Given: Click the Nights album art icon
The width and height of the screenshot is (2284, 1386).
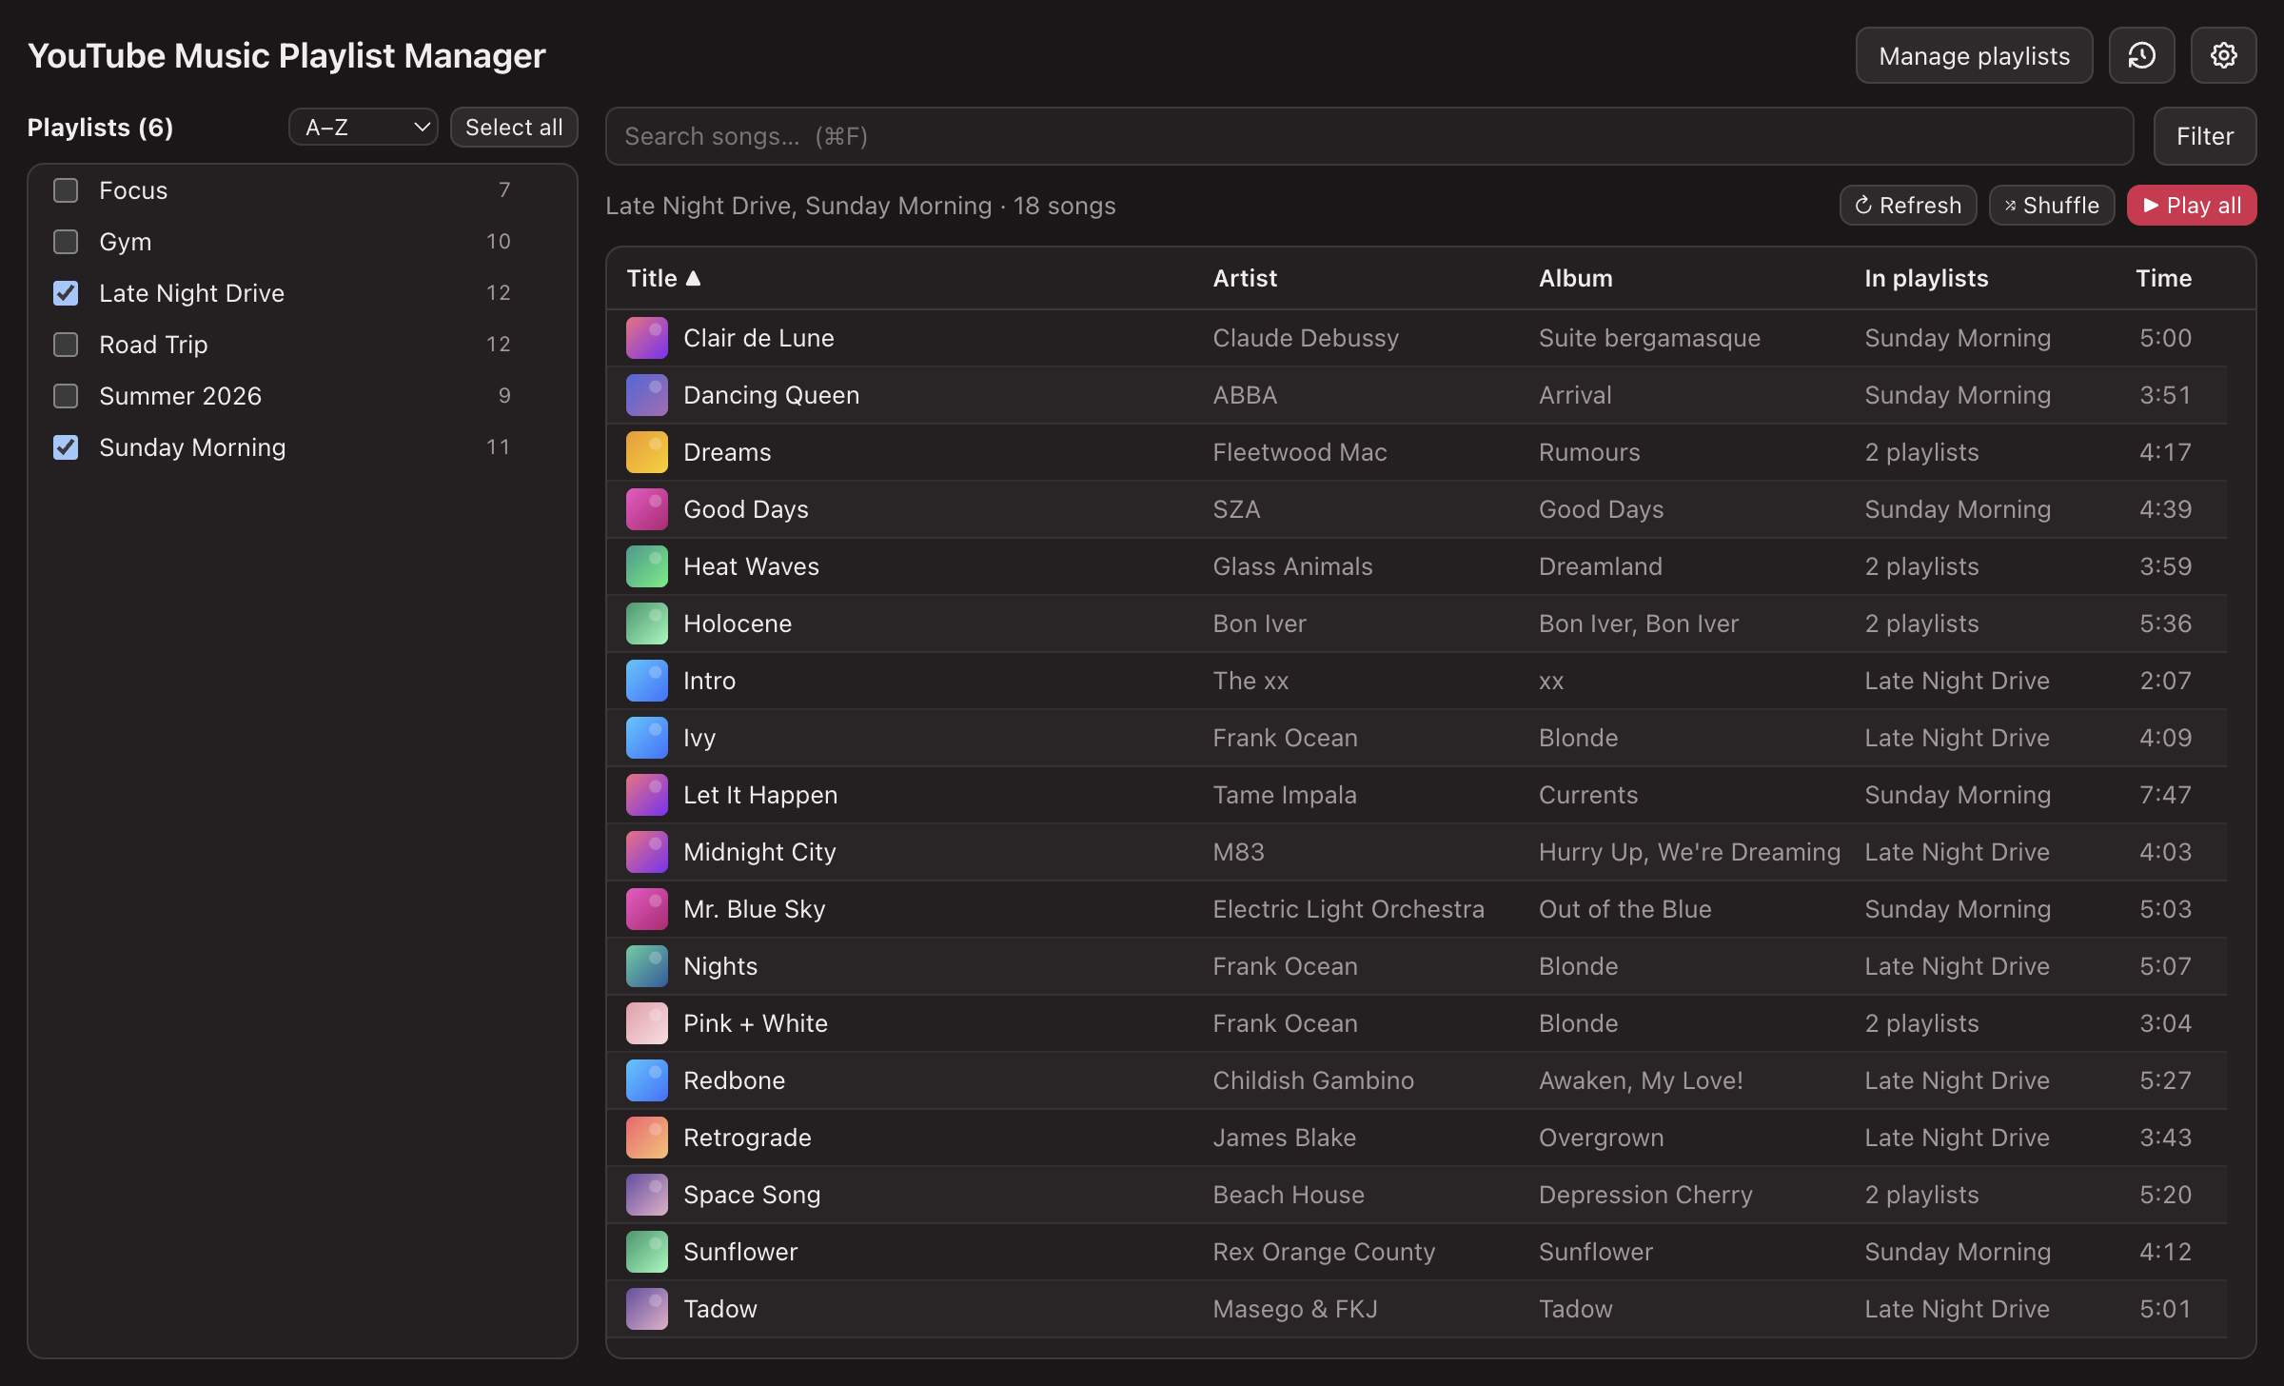Looking at the screenshot, I should coord(647,966).
